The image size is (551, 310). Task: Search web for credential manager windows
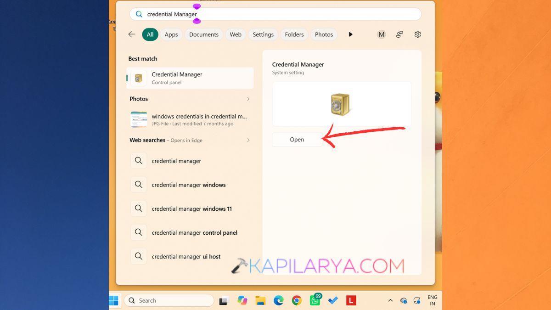(190, 185)
